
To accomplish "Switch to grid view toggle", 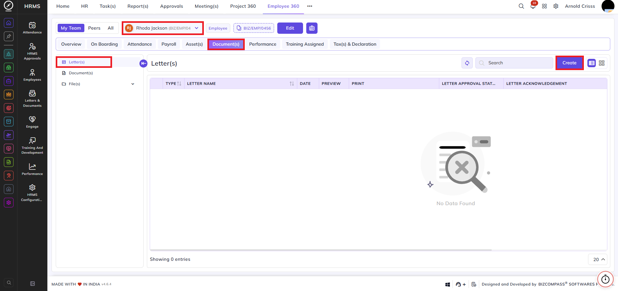I will click(x=602, y=63).
